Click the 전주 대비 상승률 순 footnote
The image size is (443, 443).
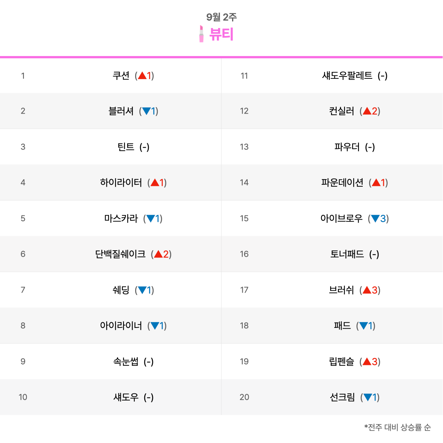pyautogui.click(x=398, y=427)
